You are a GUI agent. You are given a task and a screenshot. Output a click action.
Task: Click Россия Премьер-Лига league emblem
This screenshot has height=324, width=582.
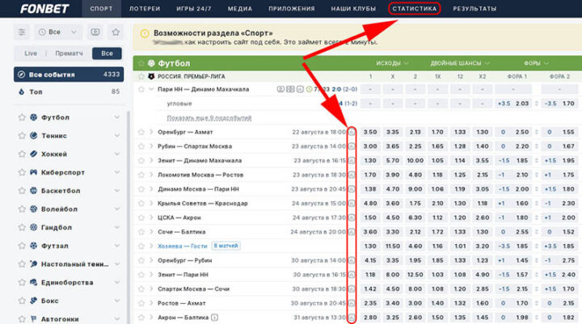pos(151,77)
